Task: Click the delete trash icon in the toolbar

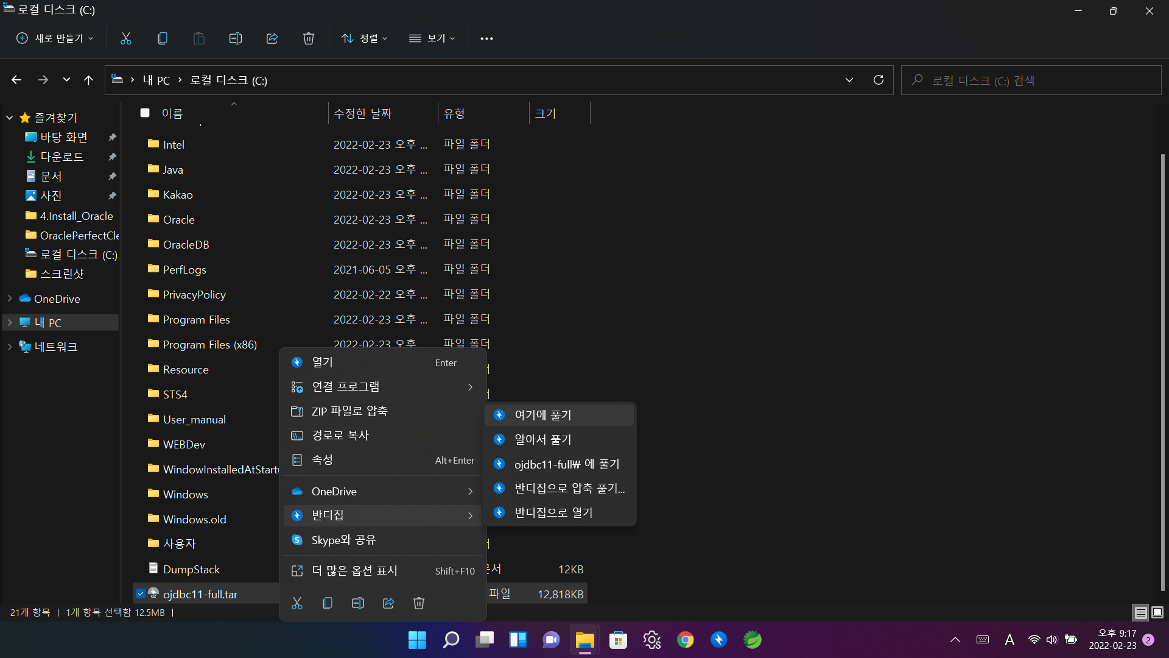Action: (309, 38)
